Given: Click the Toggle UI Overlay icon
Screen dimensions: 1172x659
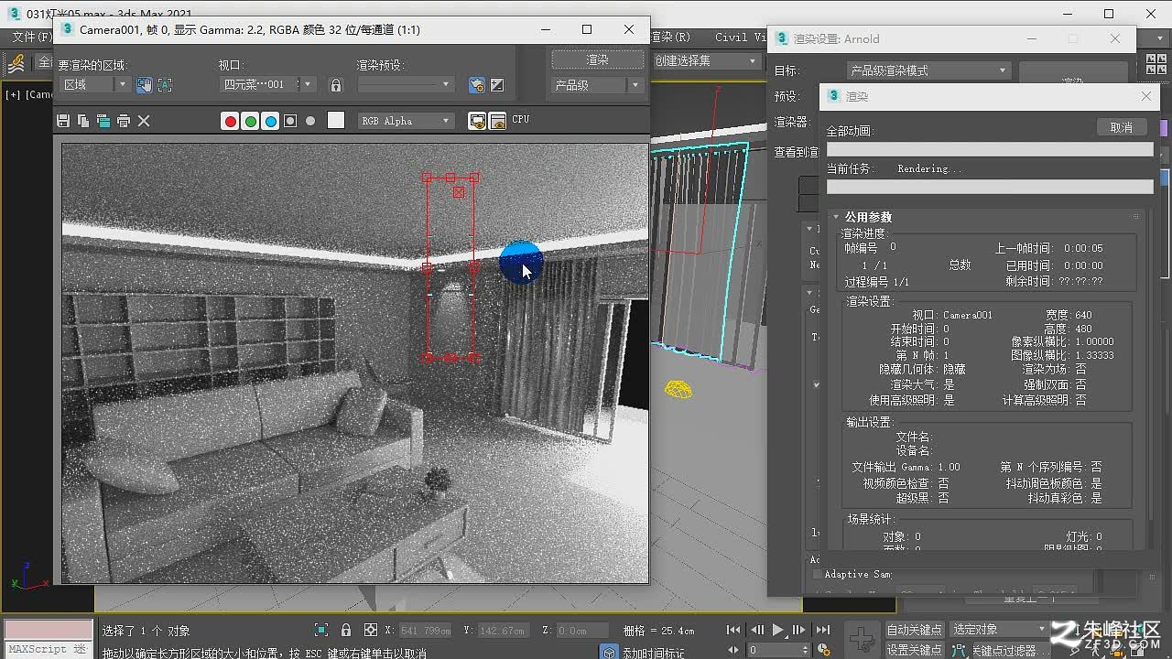Looking at the screenshot, I should pyautogui.click(x=477, y=121).
